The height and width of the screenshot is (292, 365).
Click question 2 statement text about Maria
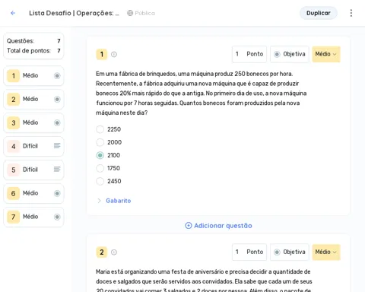204,281
